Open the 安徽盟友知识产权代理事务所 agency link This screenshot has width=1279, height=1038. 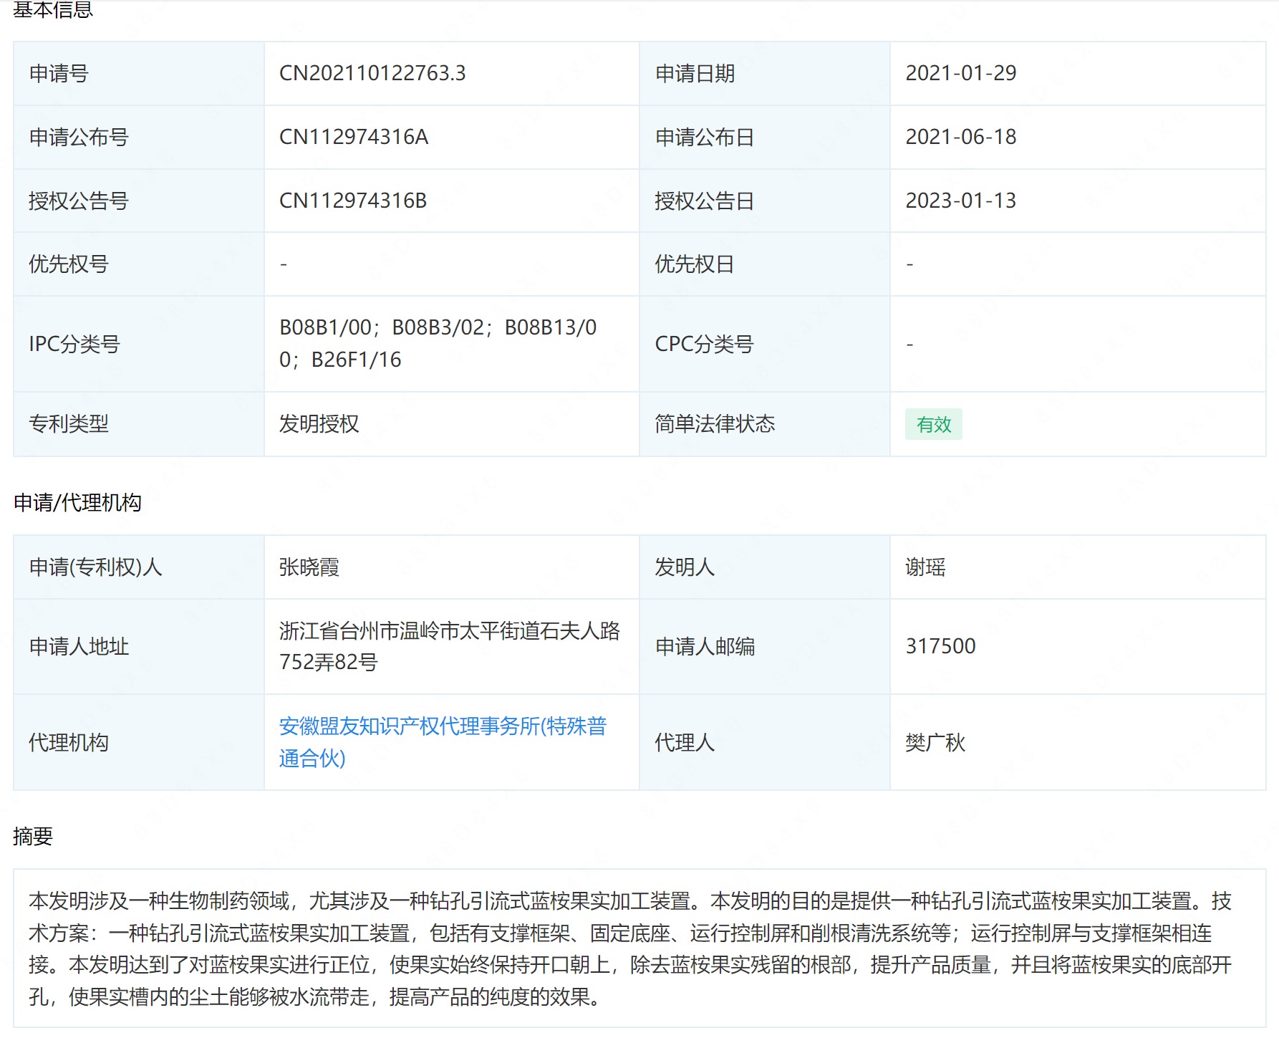(x=443, y=742)
